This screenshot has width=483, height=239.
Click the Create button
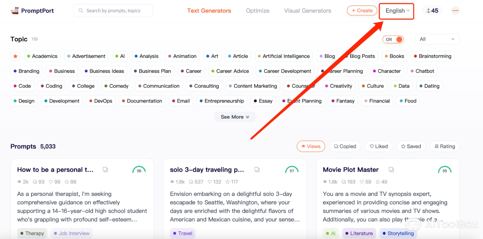coord(362,11)
